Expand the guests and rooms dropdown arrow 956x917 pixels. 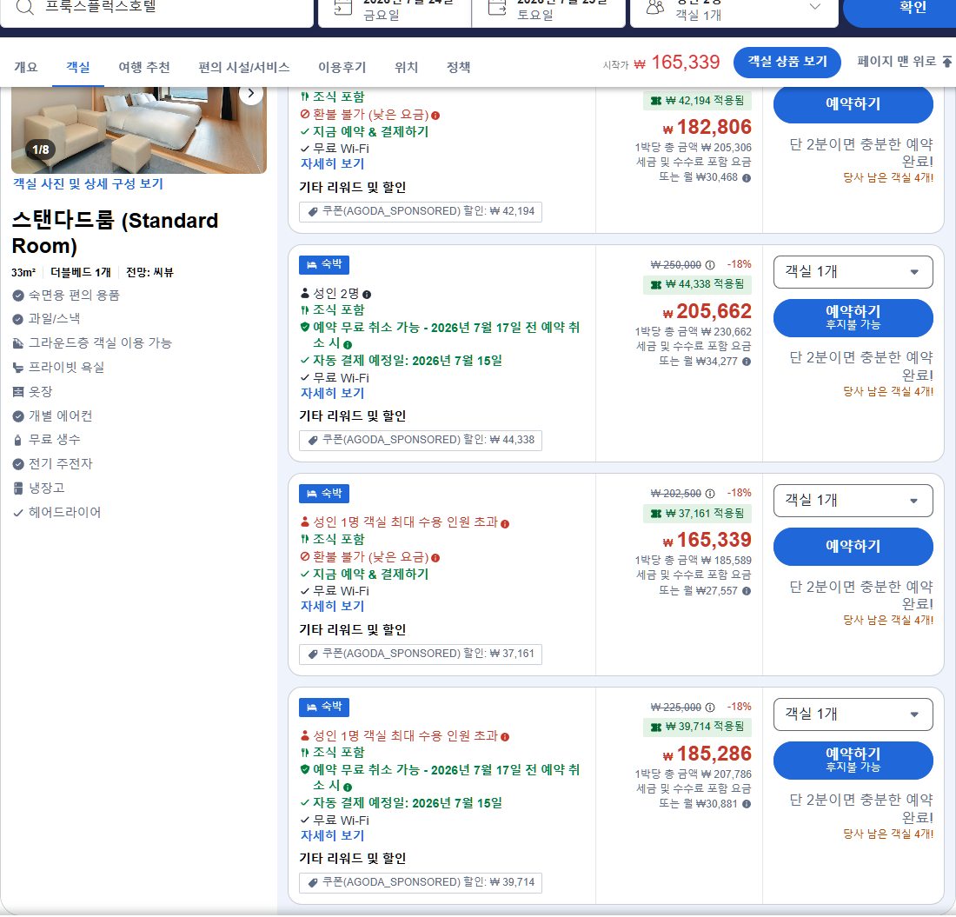(814, 6)
